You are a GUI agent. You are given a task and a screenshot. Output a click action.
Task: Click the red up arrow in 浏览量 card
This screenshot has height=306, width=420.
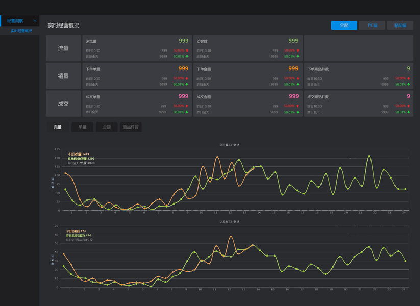[187, 50]
